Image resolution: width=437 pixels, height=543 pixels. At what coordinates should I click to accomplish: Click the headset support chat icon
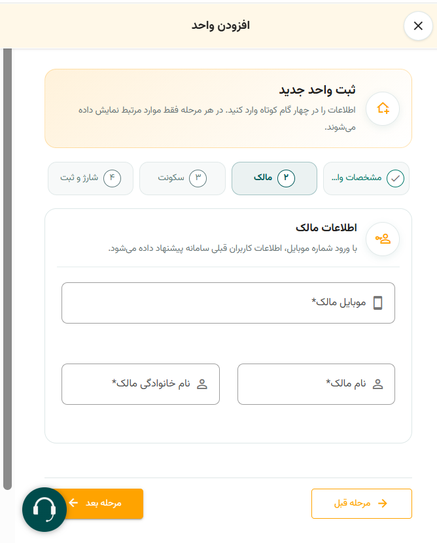(x=44, y=510)
